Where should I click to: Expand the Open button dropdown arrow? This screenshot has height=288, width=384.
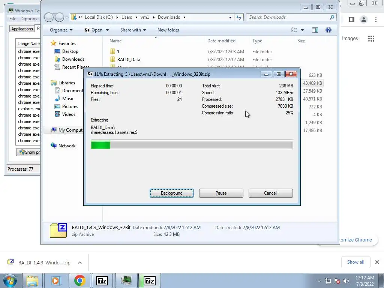pos(107,30)
